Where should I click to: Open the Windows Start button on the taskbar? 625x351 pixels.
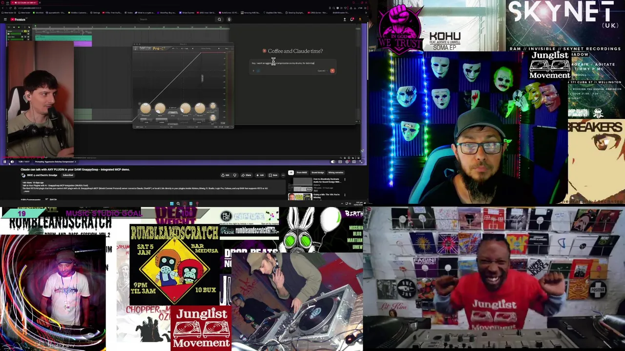point(172,204)
